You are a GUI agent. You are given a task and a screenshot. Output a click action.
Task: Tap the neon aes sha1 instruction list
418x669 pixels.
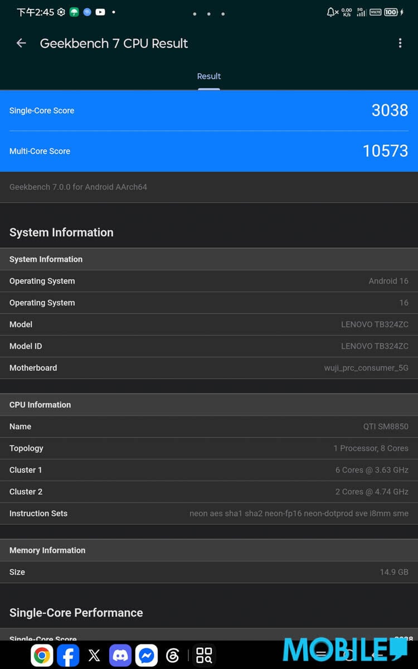tap(299, 513)
